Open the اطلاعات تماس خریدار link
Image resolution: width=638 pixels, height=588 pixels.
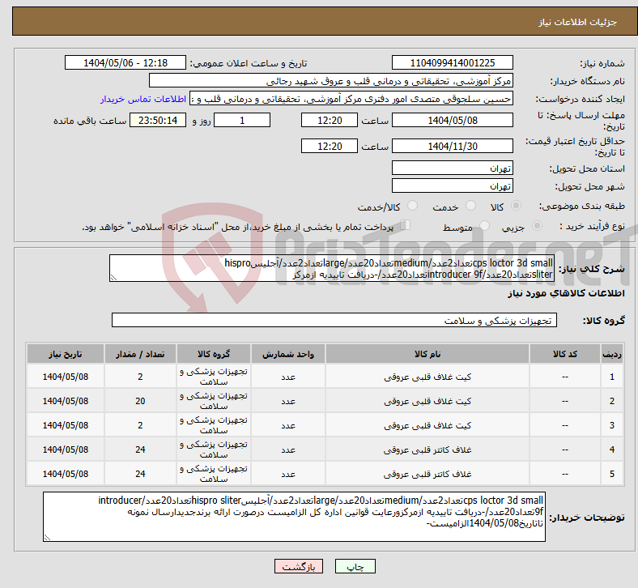point(143,99)
